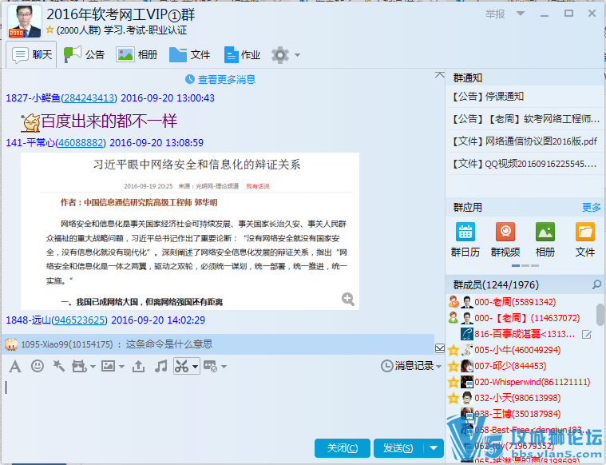Open 群日历 group calendar app
This screenshot has height=465, width=606.
point(465,239)
